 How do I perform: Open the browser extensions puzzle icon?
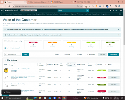tap(110, 6)
